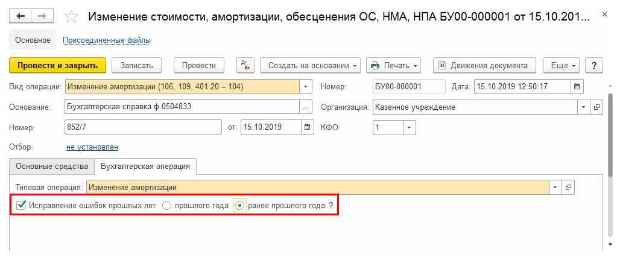The height and width of the screenshot is (260, 617).
Task: Open calendar for the 'от' date field
Action: coord(308,127)
